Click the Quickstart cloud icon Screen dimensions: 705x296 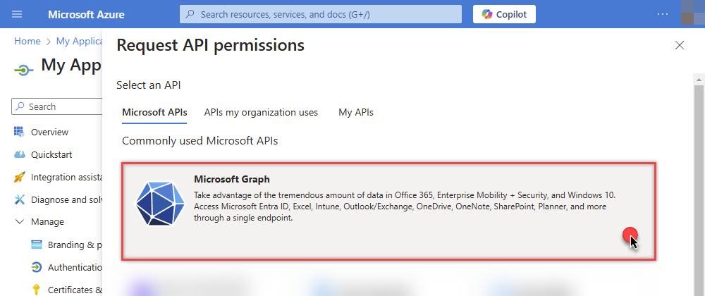[x=19, y=154]
